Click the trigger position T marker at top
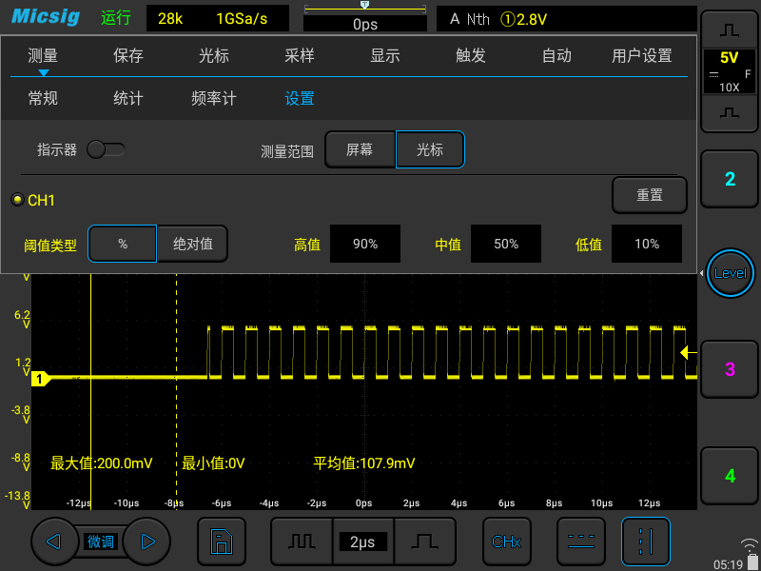The width and height of the screenshot is (761, 571). [365, 5]
